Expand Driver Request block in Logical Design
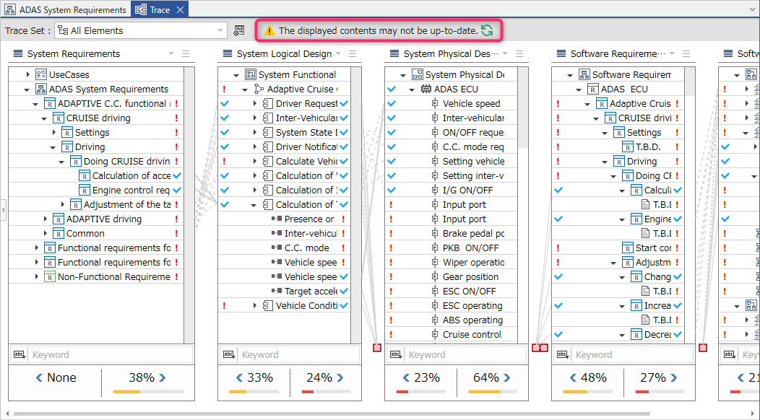Image resolution: width=760 pixels, height=420 pixels. (x=254, y=104)
